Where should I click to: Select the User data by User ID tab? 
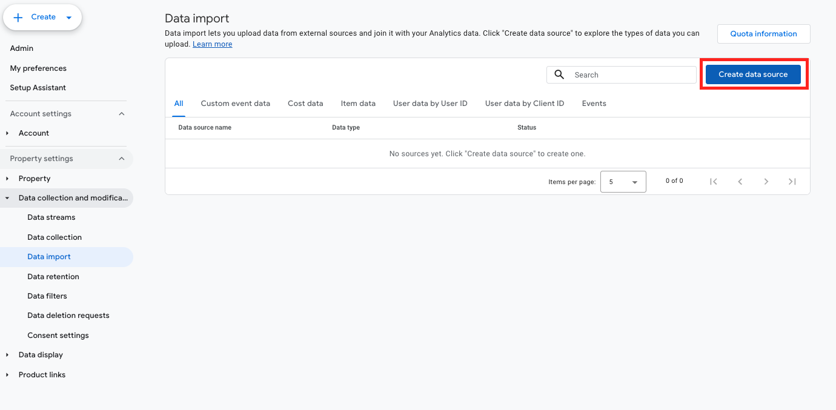430,104
